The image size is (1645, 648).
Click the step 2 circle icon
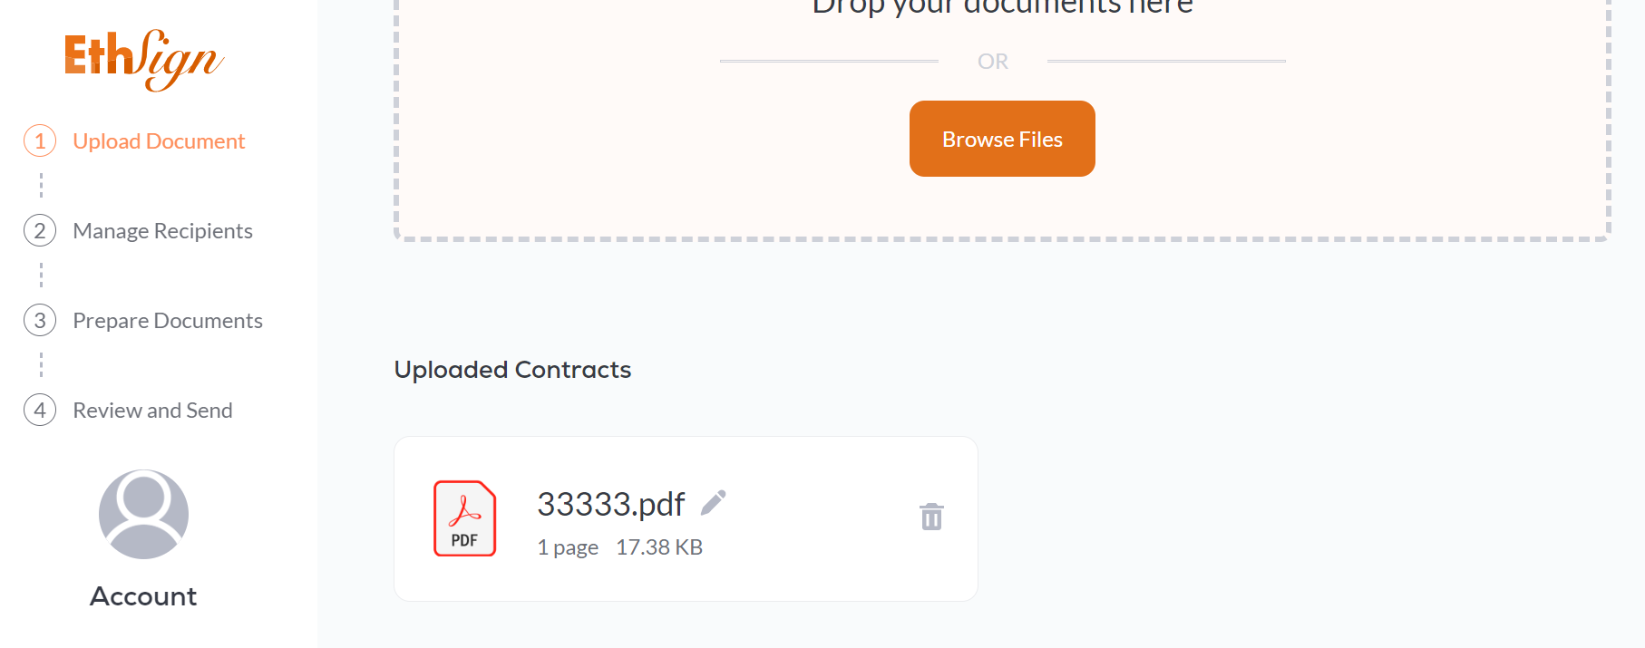pos(40,230)
